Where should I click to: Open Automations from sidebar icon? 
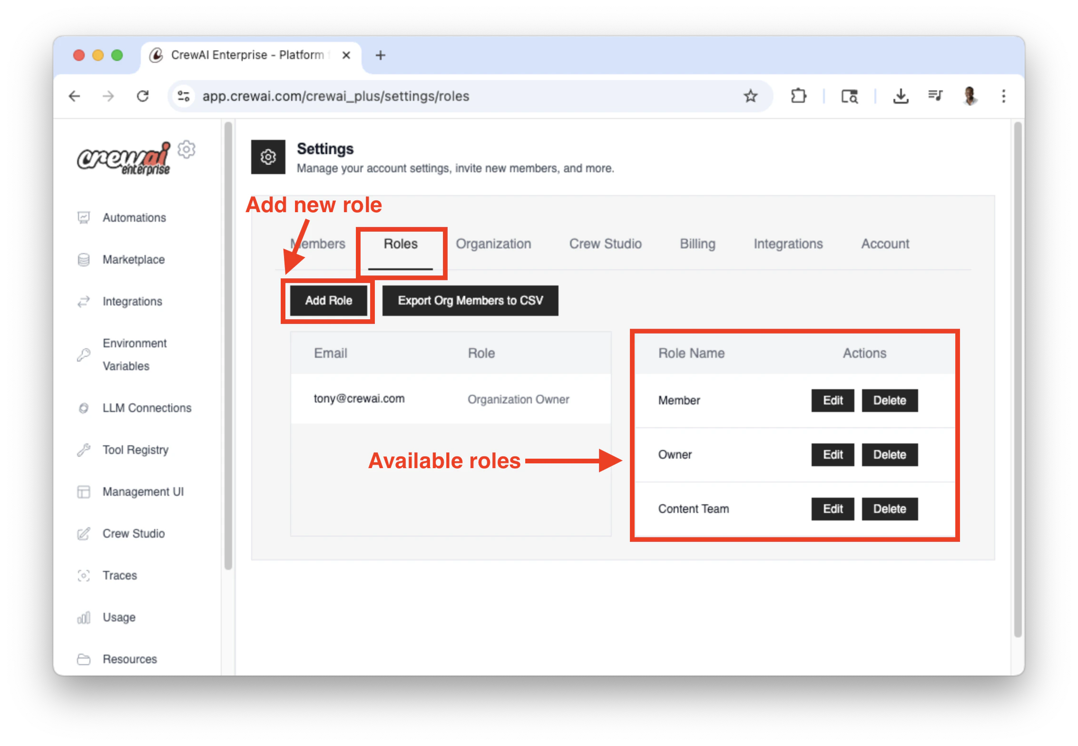pyautogui.click(x=84, y=218)
